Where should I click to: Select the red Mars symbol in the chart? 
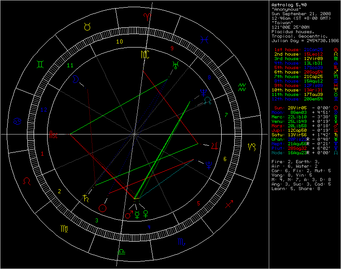(129, 215)
